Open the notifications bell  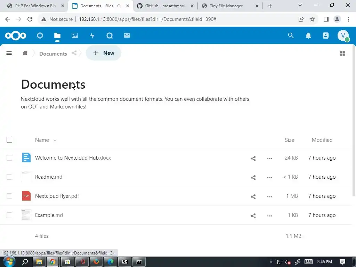pyautogui.click(x=308, y=36)
